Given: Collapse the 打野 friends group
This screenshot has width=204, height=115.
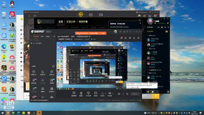Looking at the screenshot, I should 151,36.
